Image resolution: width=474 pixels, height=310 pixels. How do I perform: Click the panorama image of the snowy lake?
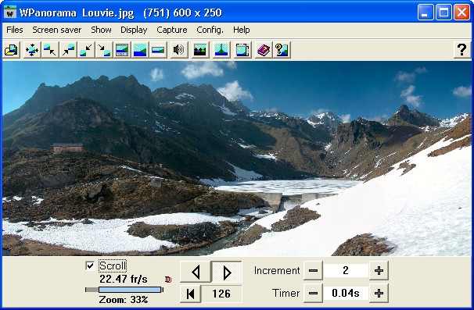pos(237,159)
